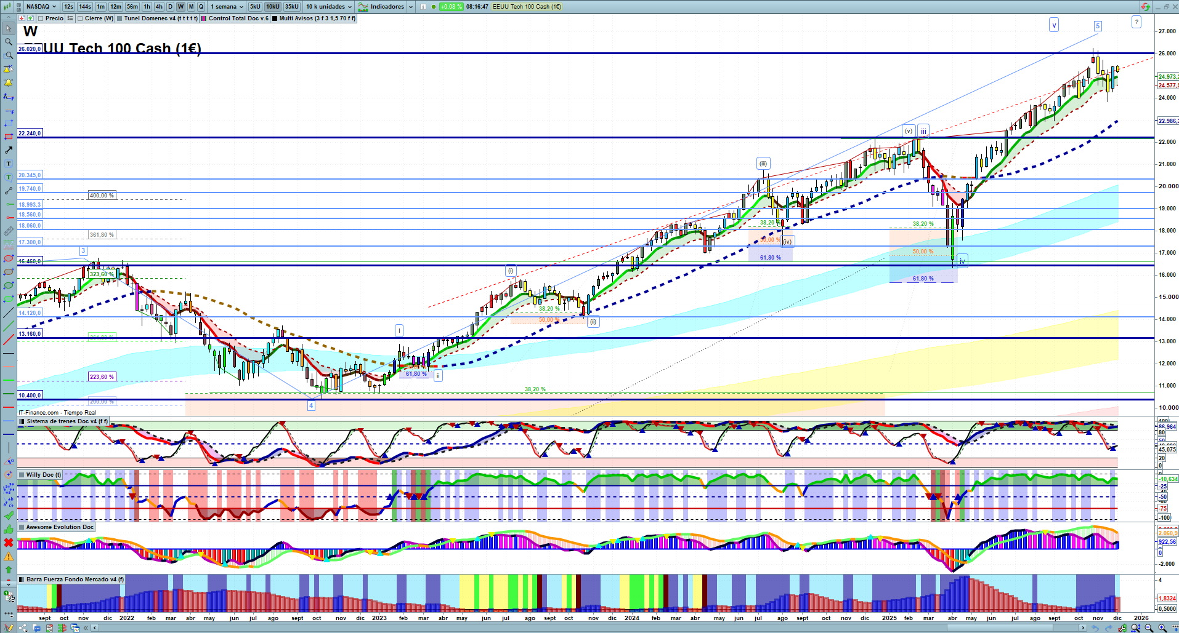Screen dimensions: 1179x633
Task: Select the magnifier zoom tool in left sidebar
Action: pos(9,42)
